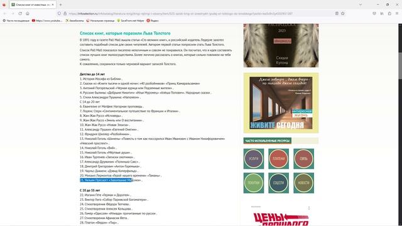Screen dimensions: 402x226
Task: Open the tracking protection shield icon
Action: click(x=59, y=14)
